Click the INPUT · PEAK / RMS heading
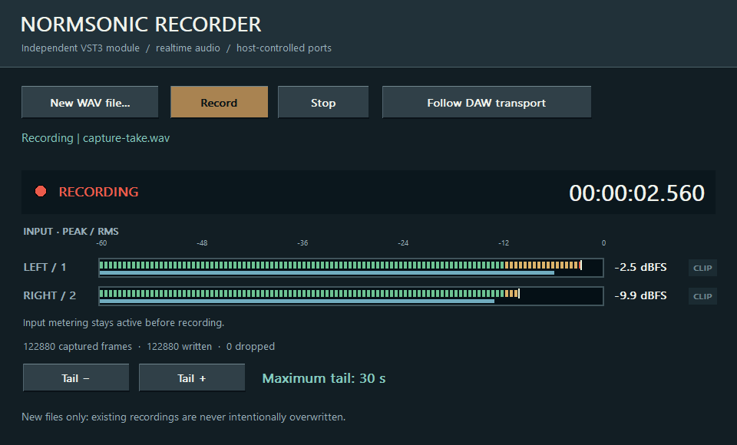737x445 pixels. coord(71,231)
